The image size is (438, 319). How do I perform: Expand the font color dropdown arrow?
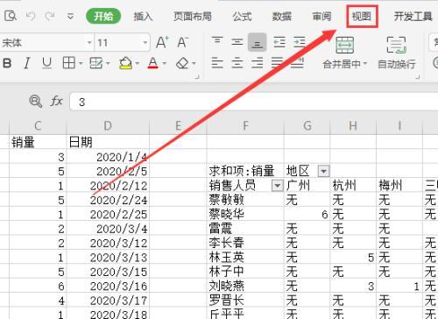(x=165, y=63)
